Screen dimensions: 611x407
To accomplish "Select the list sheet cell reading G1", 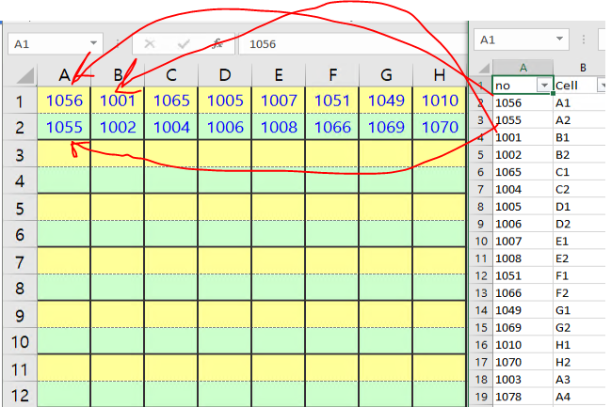I will [580, 310].
